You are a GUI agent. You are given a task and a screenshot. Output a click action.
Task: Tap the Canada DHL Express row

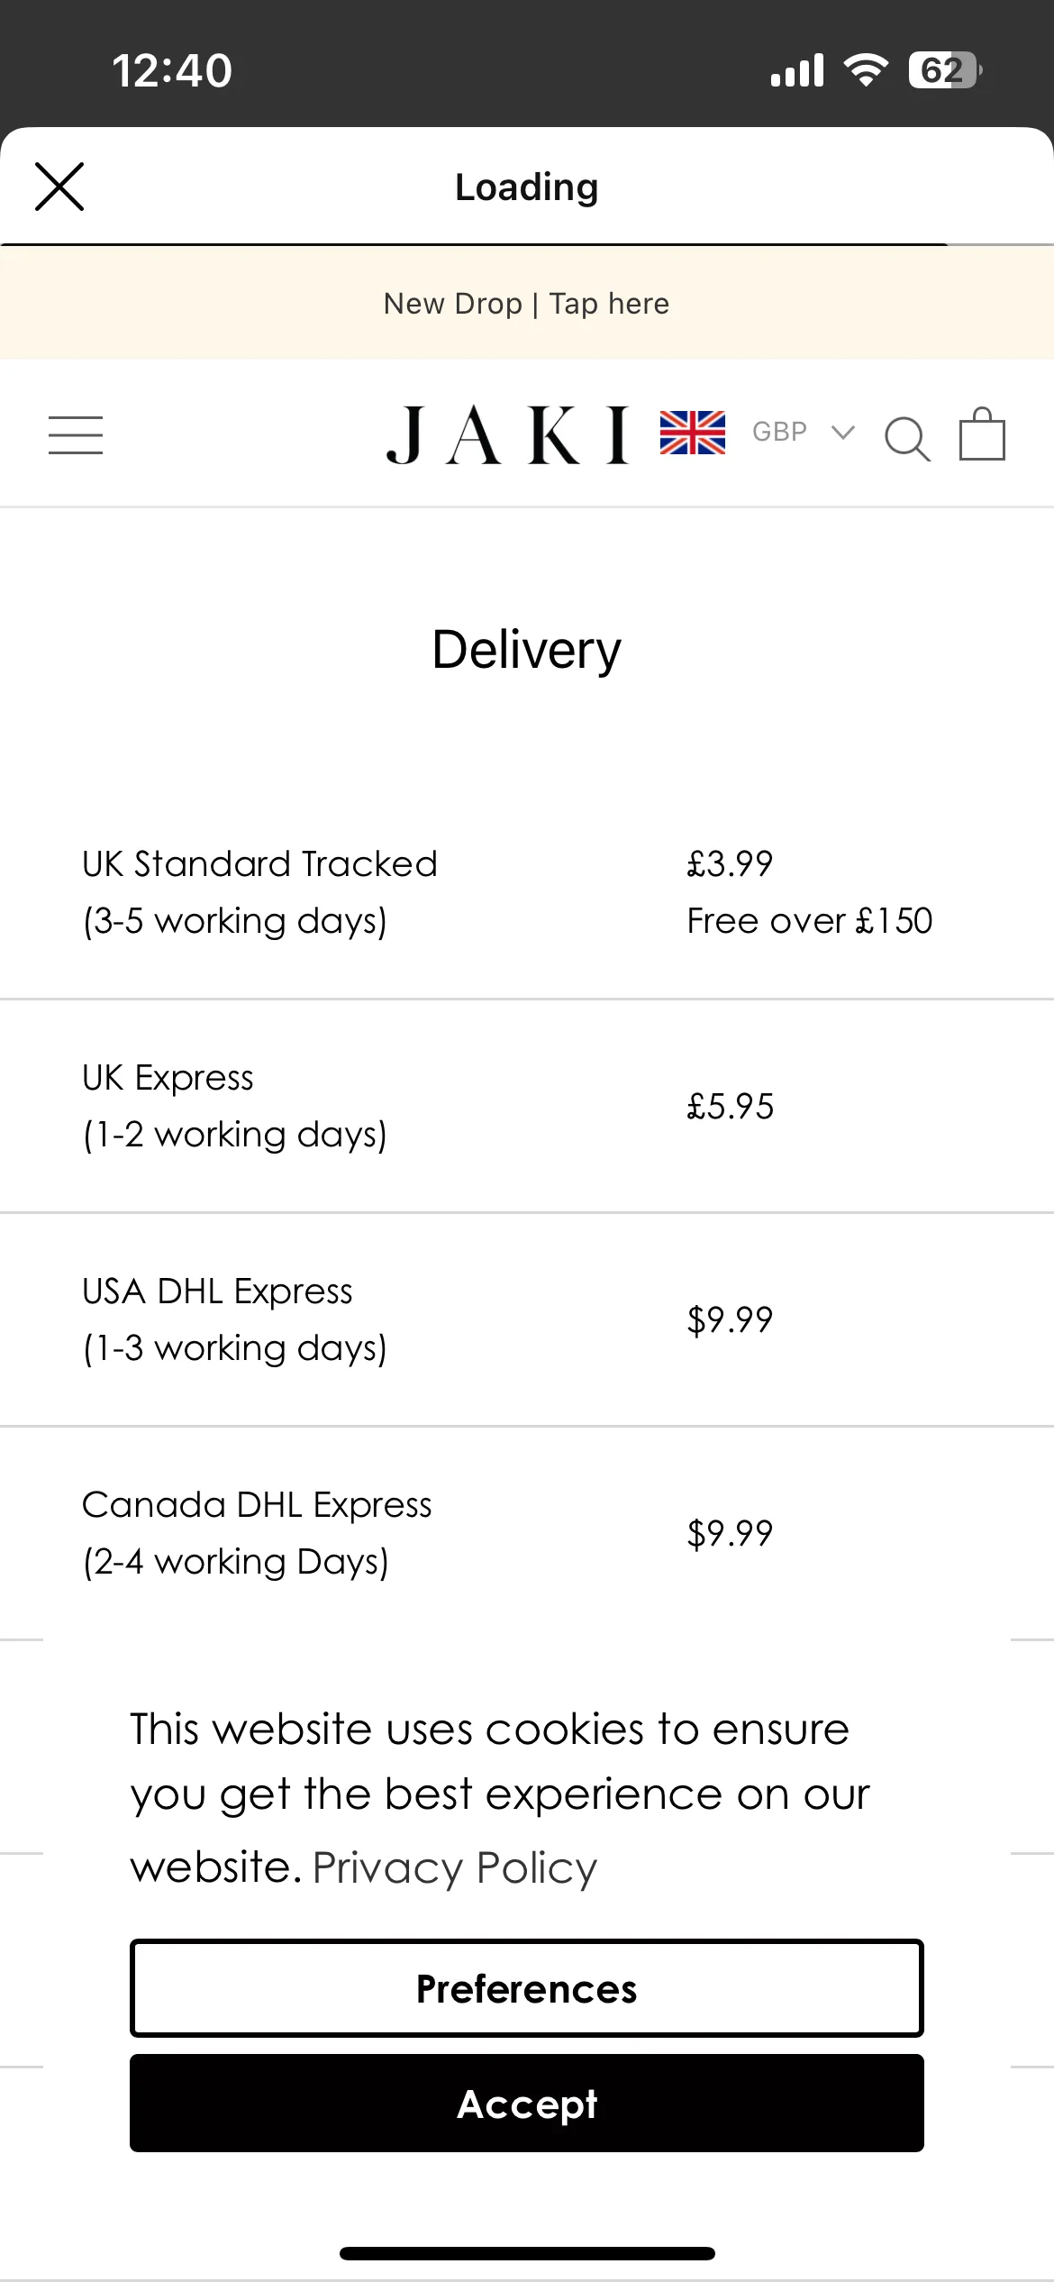click(x=527, y=1533)
